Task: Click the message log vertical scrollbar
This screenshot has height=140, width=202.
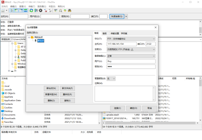Action: coord(200,28)
